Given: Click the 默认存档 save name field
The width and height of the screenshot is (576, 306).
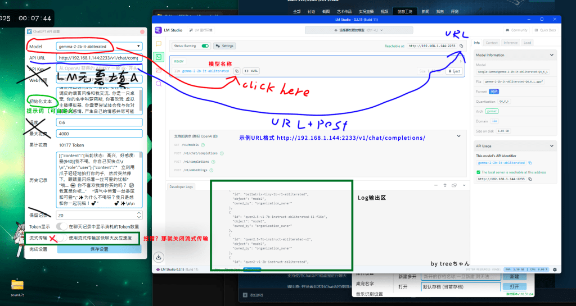Looking at the screenshot, I should 461,286.
